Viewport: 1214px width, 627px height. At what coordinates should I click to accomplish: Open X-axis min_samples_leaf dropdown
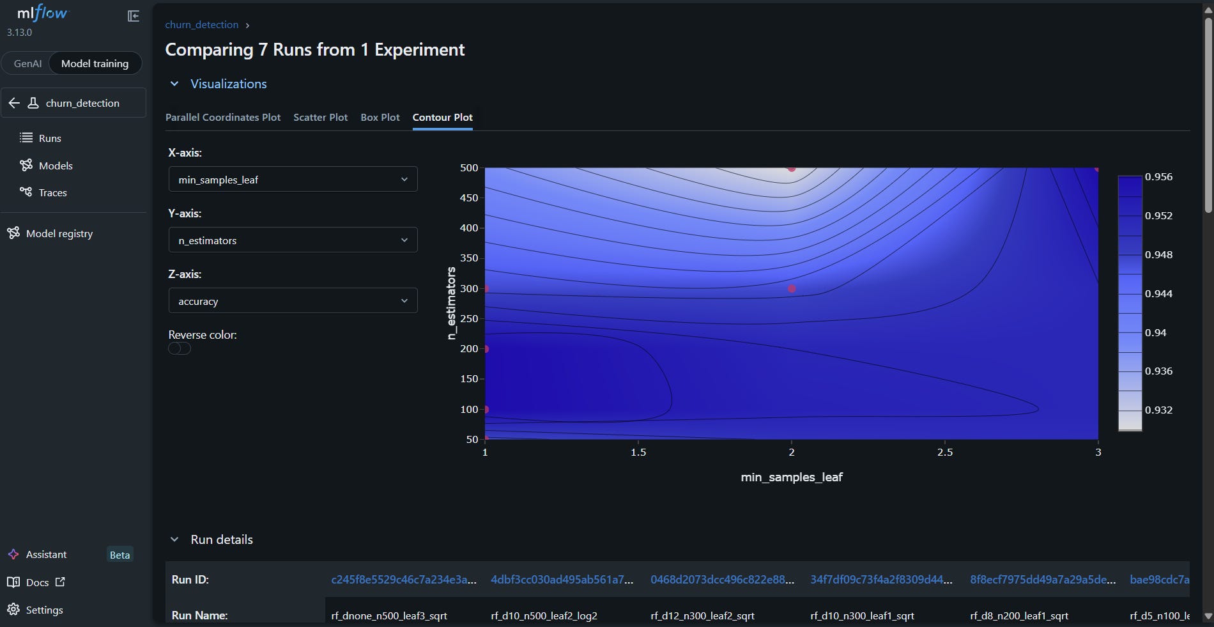coord(293,179)
